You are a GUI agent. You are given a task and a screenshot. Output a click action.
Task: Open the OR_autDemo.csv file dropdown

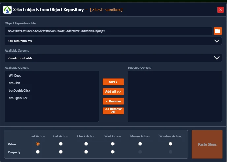[x=113, y=41]
